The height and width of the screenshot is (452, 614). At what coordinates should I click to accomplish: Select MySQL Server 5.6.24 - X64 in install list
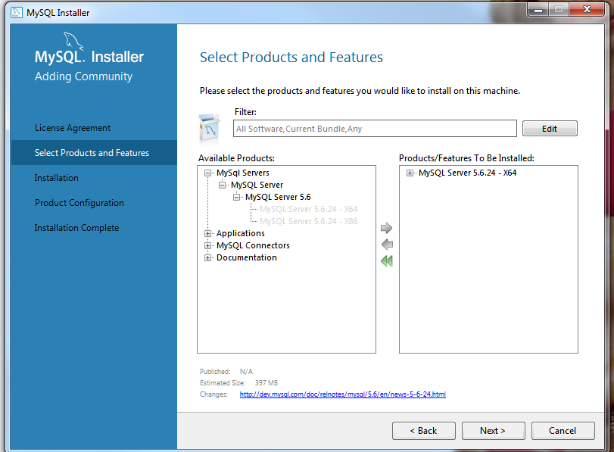click(468, 173)
